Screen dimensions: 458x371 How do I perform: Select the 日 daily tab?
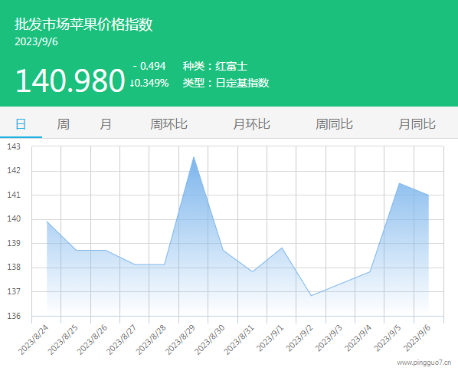pos(21,124)
